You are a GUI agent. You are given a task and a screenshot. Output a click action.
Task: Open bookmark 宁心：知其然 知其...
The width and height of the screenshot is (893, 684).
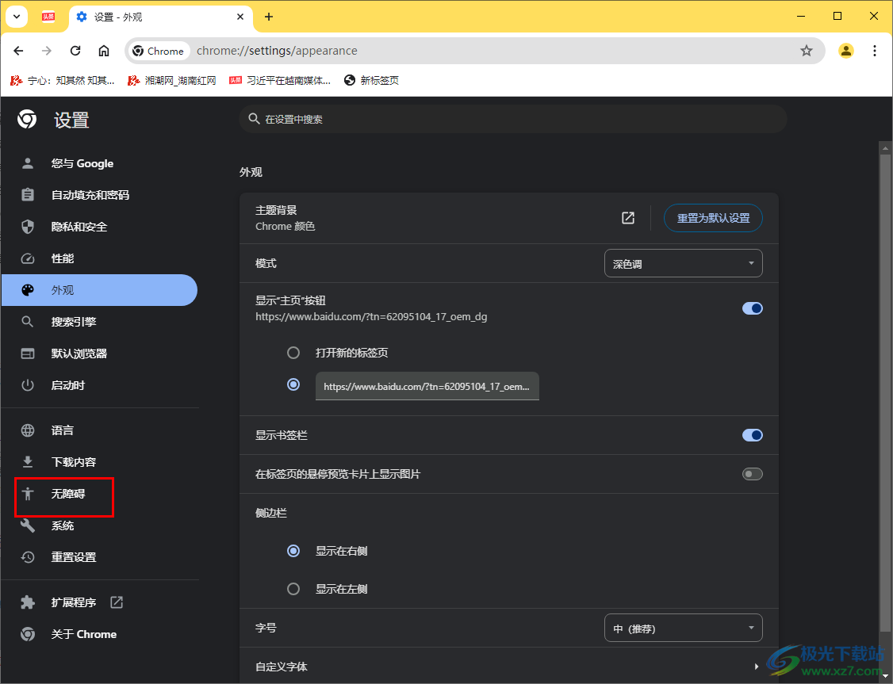(62, 80)
